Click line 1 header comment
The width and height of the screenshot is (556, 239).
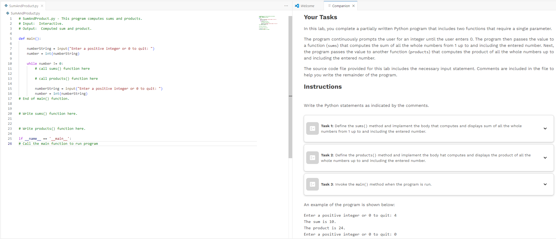click(80, 19)
